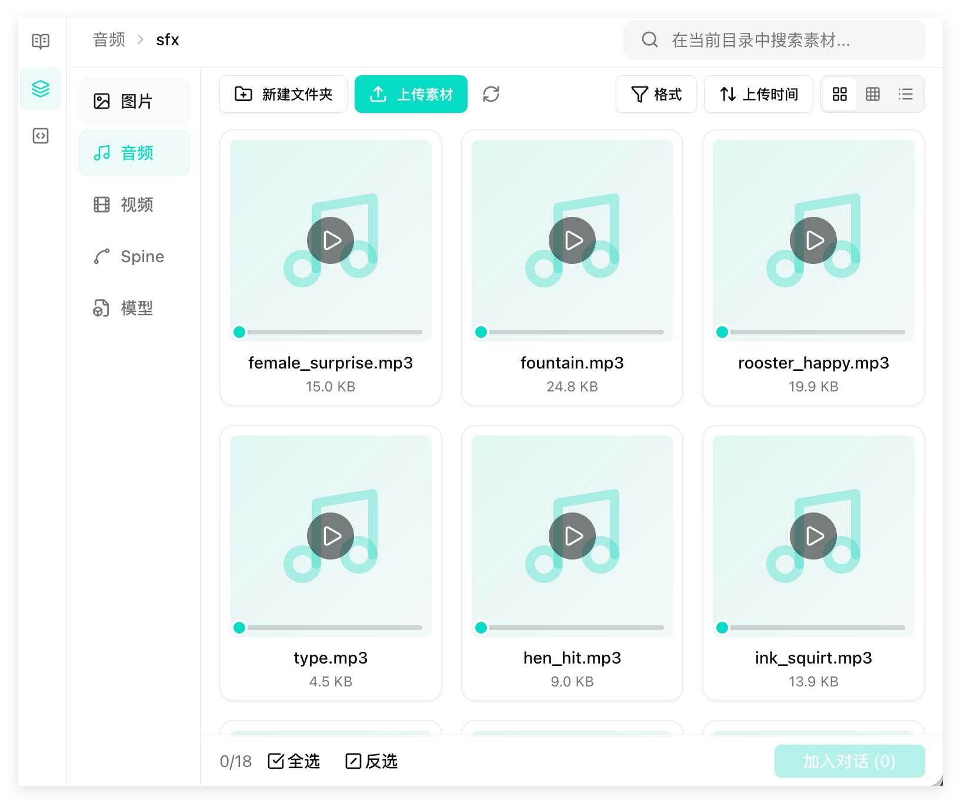Click search field for current directory
The width and height of the screenshot is (961, 804).
[775, 40]
